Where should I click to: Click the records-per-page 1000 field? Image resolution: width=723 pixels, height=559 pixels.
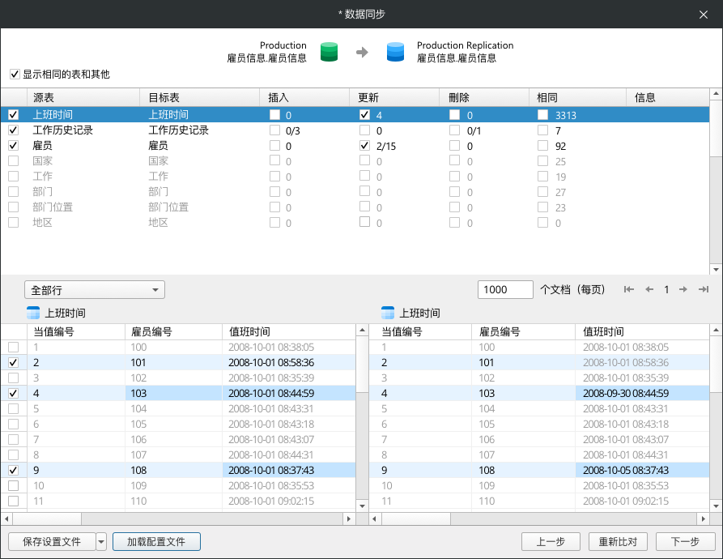coord(505,290)
